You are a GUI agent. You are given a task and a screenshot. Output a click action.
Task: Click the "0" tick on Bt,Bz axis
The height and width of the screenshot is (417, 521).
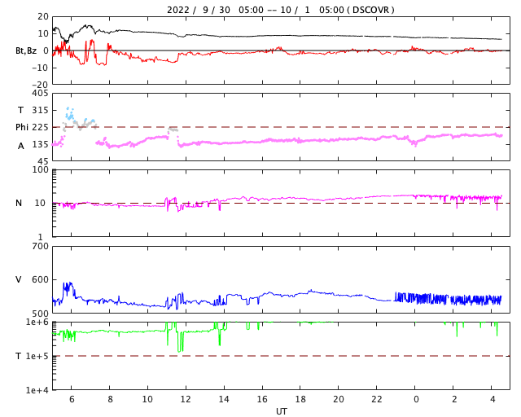(x=46, y=50)
